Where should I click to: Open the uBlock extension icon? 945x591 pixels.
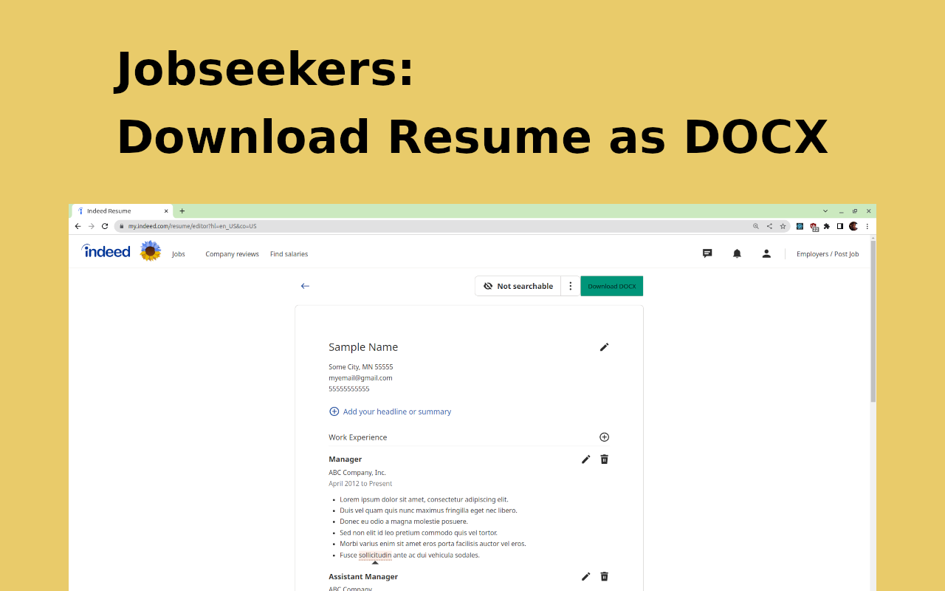[x=814, y=227]
